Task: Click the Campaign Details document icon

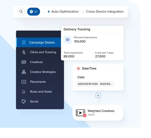Action: point(24,42)
